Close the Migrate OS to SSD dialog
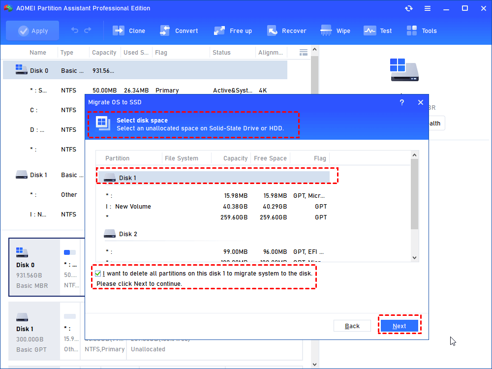Screen dimensions: 492x369 (x=421, y=102)
